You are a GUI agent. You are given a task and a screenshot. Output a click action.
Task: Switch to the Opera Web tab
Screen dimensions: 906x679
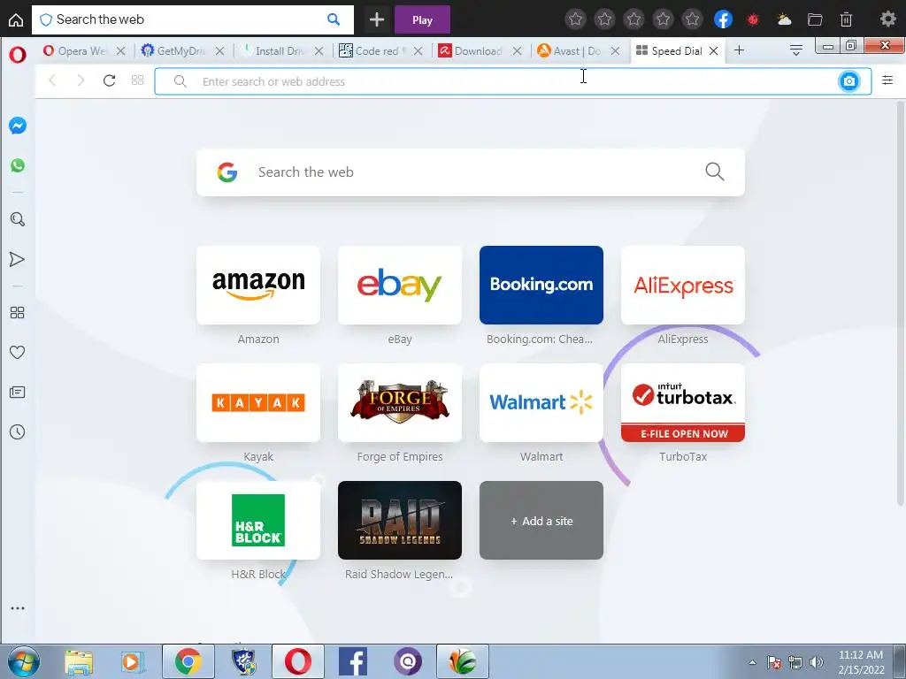[76, 50]
